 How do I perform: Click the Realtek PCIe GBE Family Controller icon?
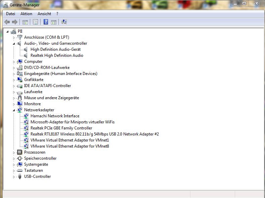26,128
